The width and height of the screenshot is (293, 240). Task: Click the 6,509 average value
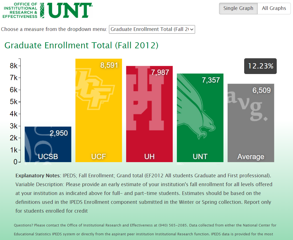pos(262,90)
